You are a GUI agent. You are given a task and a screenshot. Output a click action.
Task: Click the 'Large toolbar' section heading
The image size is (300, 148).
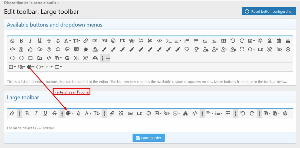pos(23,98)
